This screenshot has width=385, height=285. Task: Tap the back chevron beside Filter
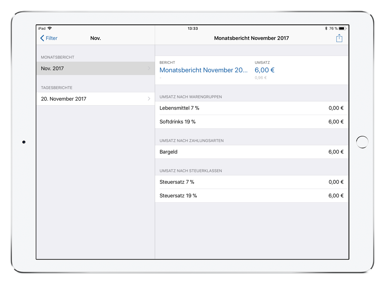click(42, 38)
